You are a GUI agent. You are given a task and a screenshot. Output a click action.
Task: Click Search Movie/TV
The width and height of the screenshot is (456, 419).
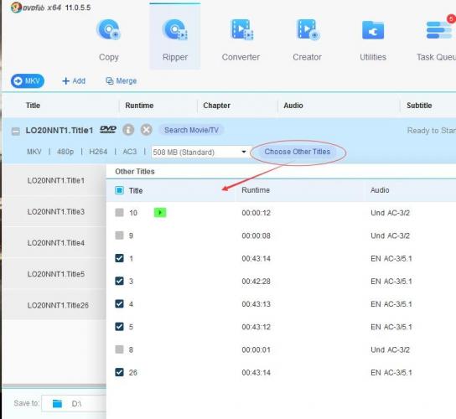click(x=191, y=130)
